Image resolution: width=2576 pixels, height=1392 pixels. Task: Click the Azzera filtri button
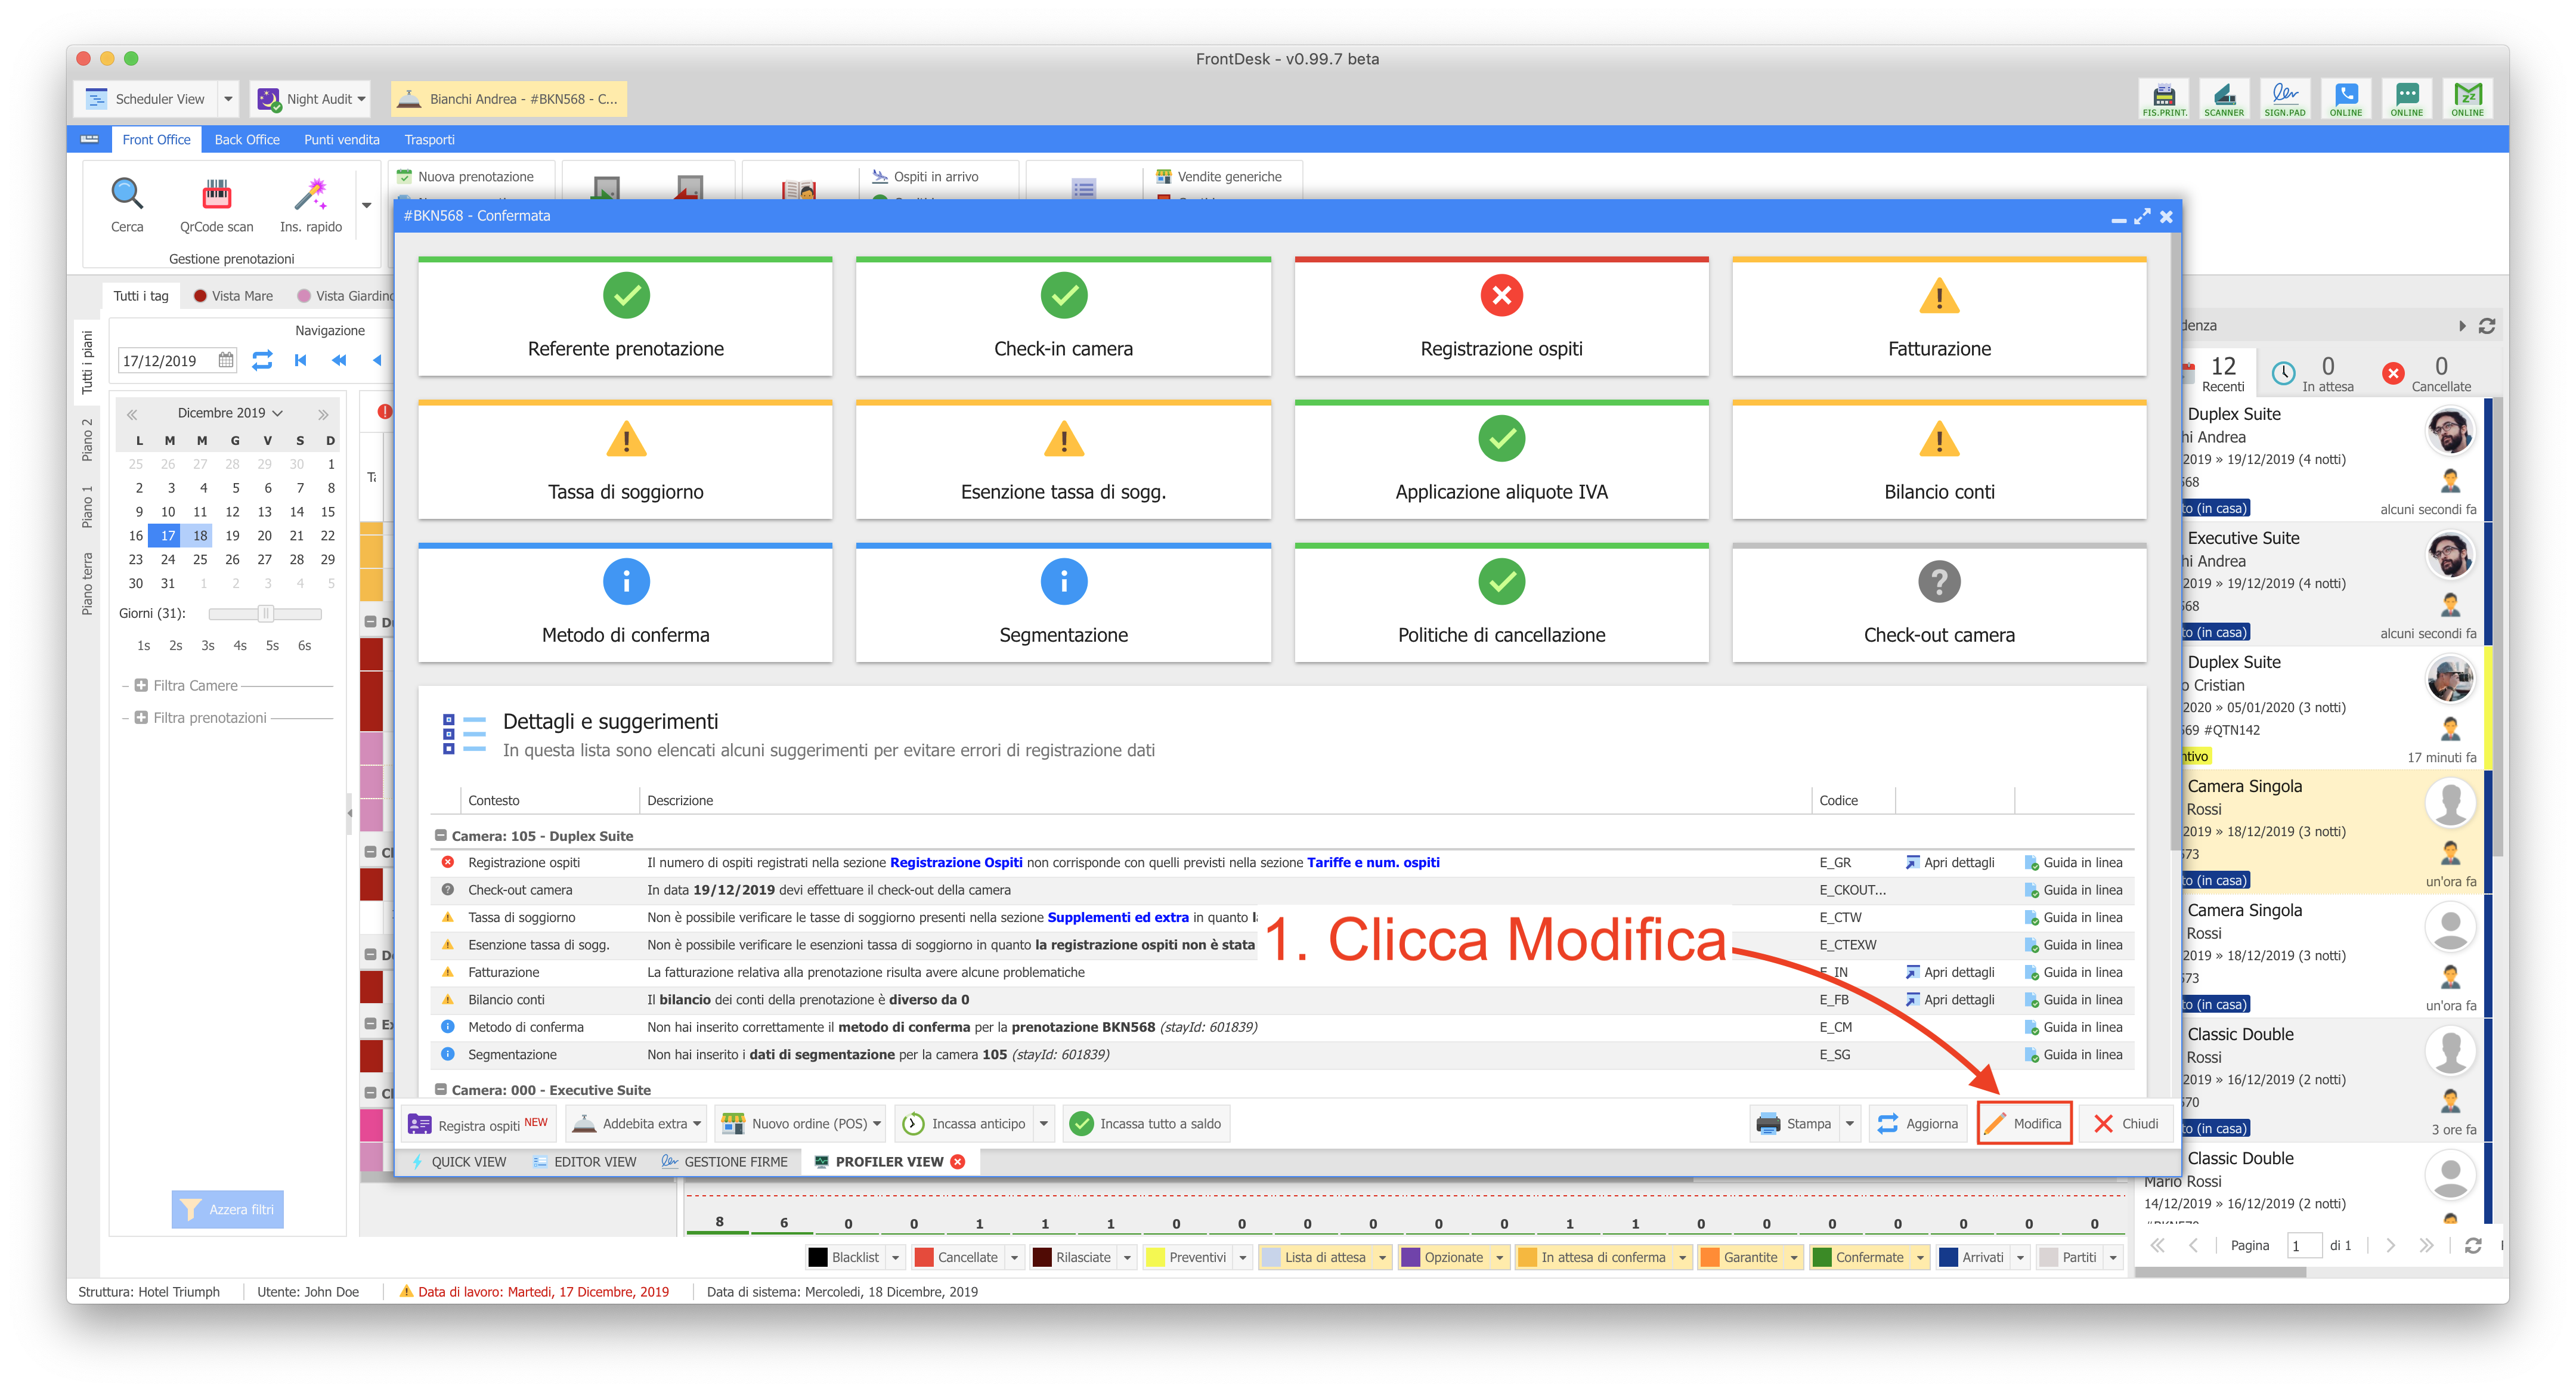(228, 1209)
